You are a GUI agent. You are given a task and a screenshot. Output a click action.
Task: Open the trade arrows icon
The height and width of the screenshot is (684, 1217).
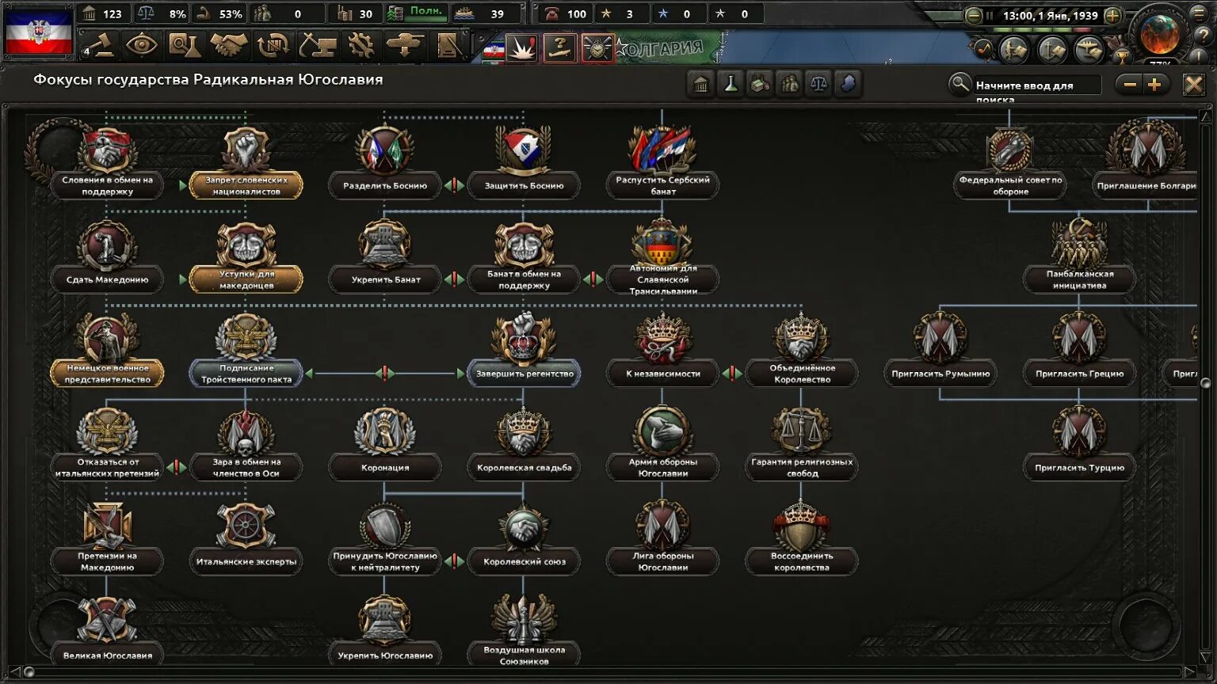click(273, 45)
